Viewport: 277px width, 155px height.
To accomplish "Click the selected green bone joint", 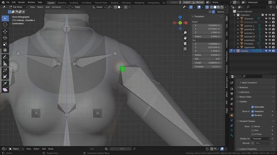I will click(x=122, y=69).
